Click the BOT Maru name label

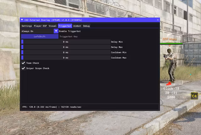tap(170, 39)
